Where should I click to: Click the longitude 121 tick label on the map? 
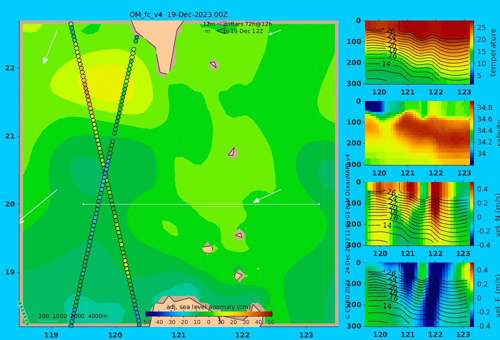click(178, 335)
